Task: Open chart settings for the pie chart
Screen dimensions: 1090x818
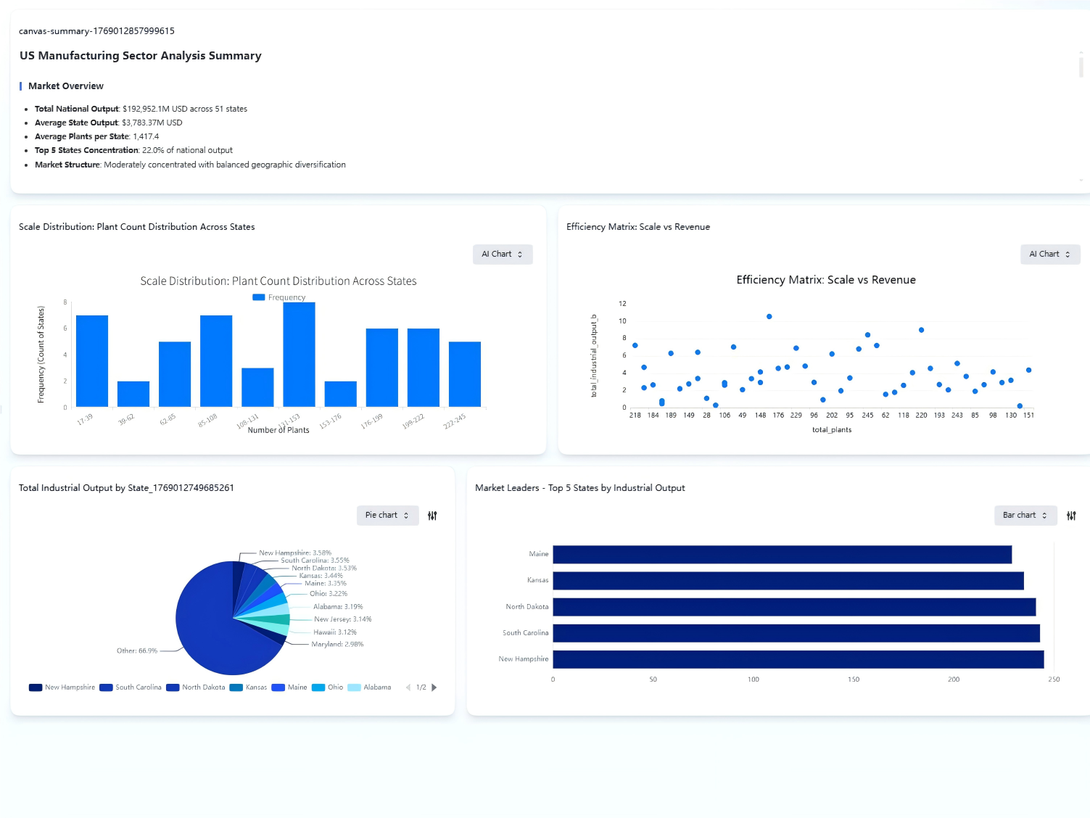Action: point(433,515)
